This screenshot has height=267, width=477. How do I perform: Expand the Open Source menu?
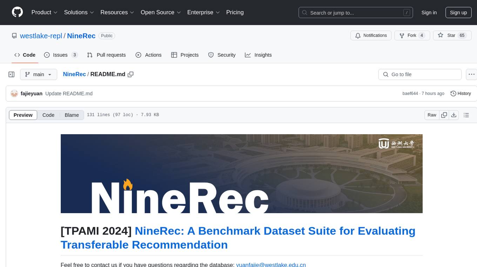pyautogui.click(x=161, y=12)
